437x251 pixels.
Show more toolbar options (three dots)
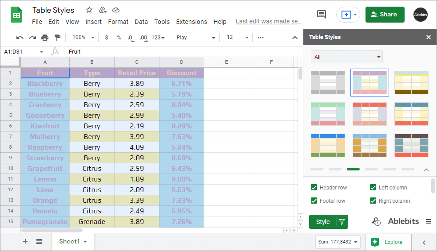pyautogui.click(x=261, y=38)
